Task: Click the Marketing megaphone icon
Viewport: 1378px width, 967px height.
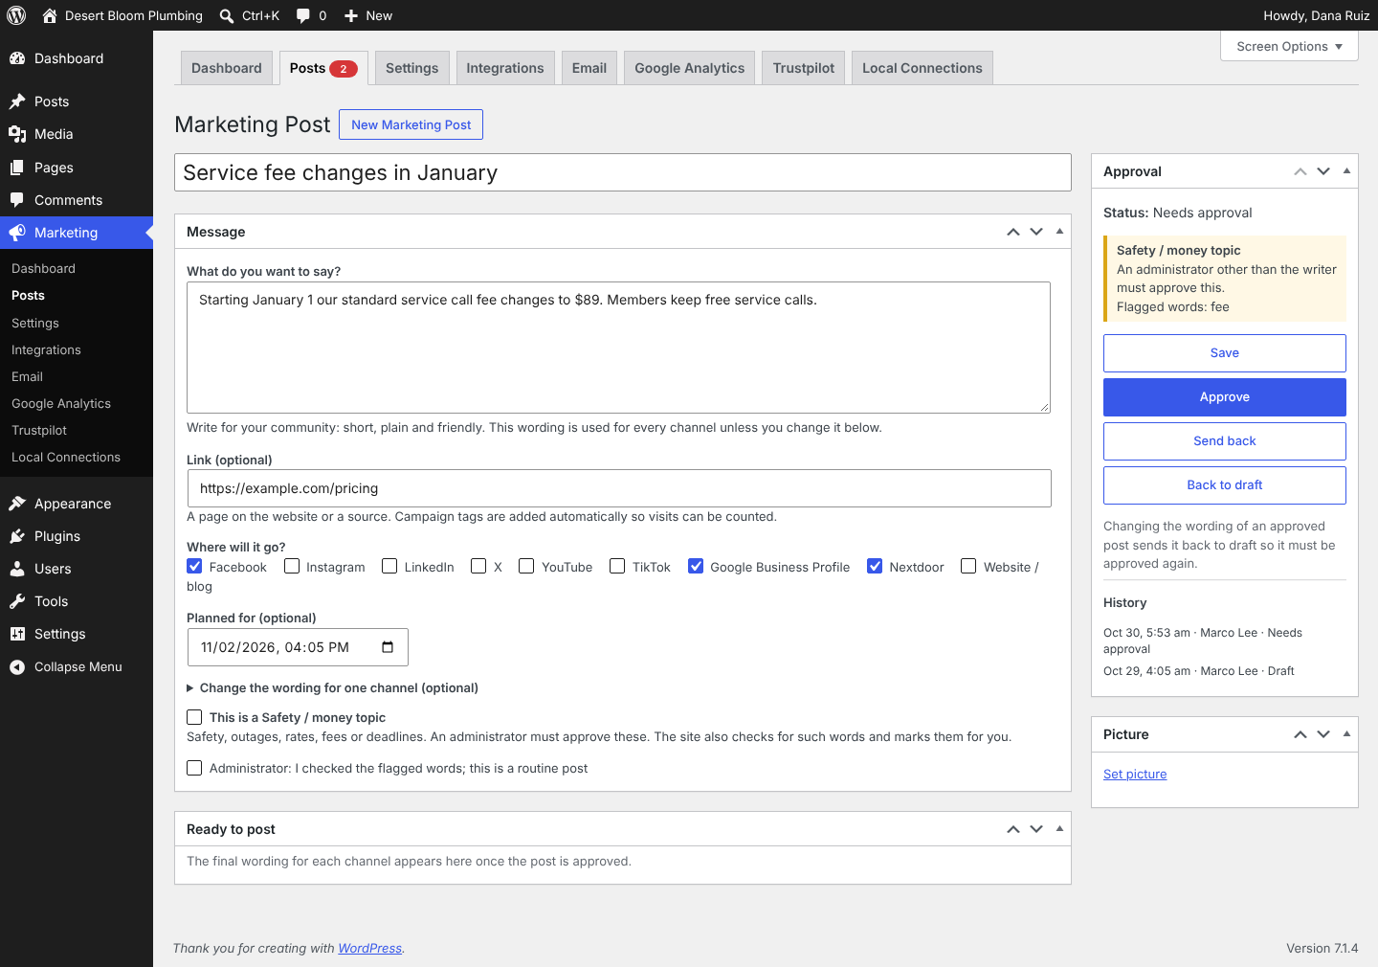Action: coord(17,233)
